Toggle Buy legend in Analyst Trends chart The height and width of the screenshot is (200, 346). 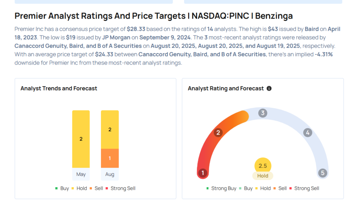[62, 188]
